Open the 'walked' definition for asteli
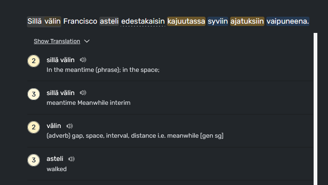328x185 pixels. pyautogui.click(x=57, y=169)
